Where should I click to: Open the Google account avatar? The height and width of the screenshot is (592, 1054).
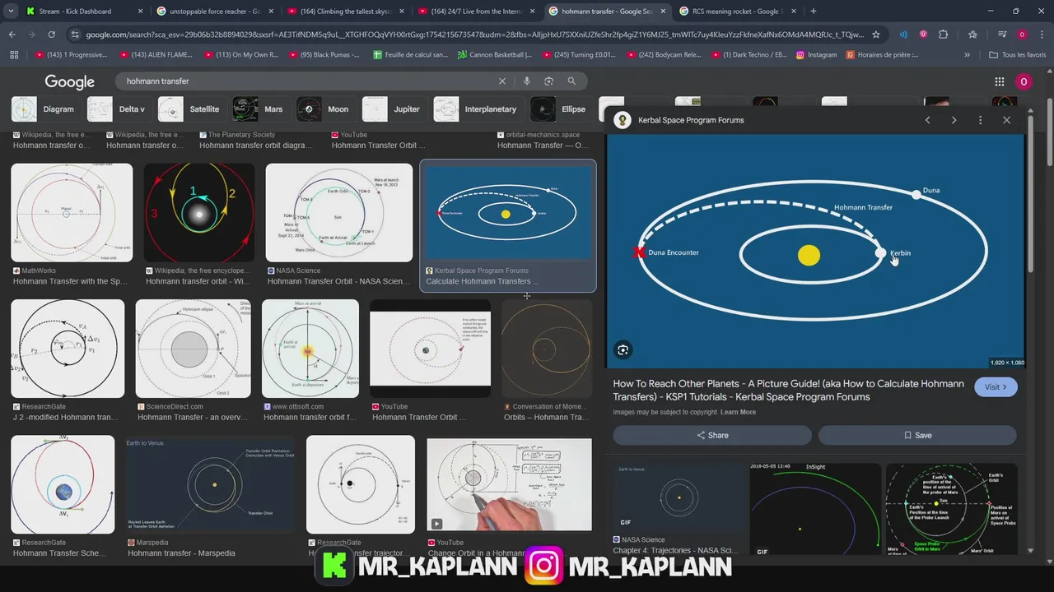tap(1024, 81)
